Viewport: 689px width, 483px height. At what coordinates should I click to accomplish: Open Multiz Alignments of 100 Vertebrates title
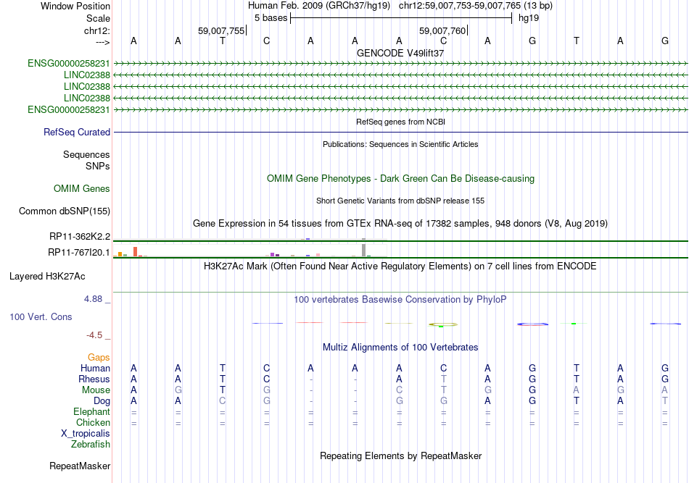tap(400, 348)
